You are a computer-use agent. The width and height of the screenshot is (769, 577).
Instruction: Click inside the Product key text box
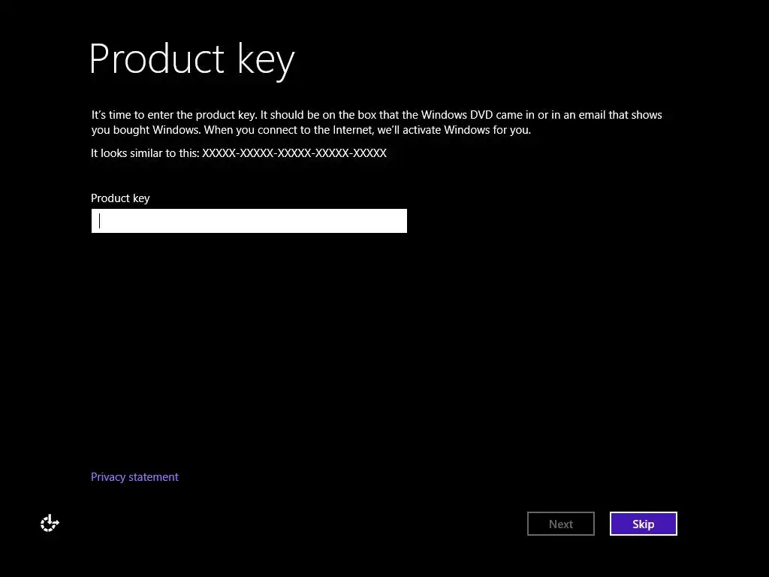tap(249, 221)
